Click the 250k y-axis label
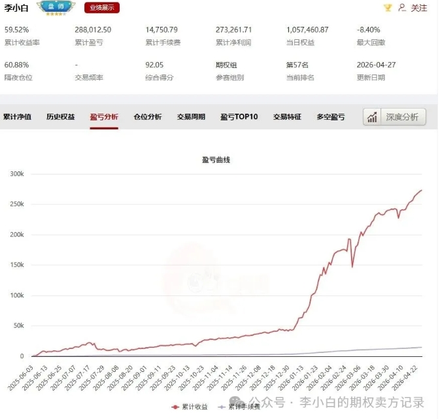Image resolution: width=440 pixels, height=419 pixels. [17, 204]
